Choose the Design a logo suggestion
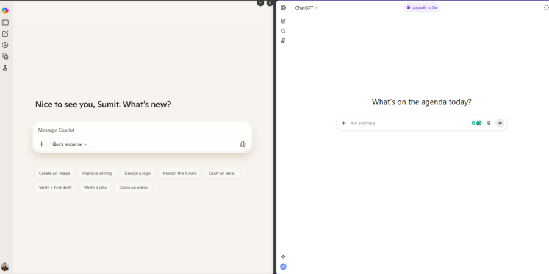The image size is (549, 274). [138, 173]
